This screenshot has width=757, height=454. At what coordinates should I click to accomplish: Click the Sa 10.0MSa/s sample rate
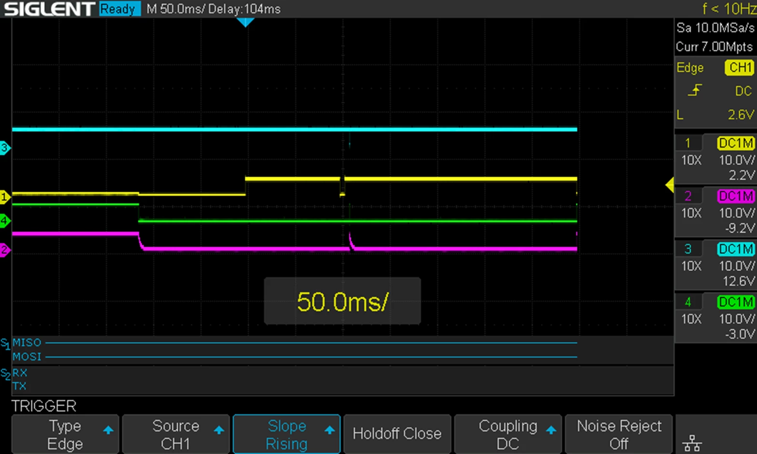click(x=715, y=28)
